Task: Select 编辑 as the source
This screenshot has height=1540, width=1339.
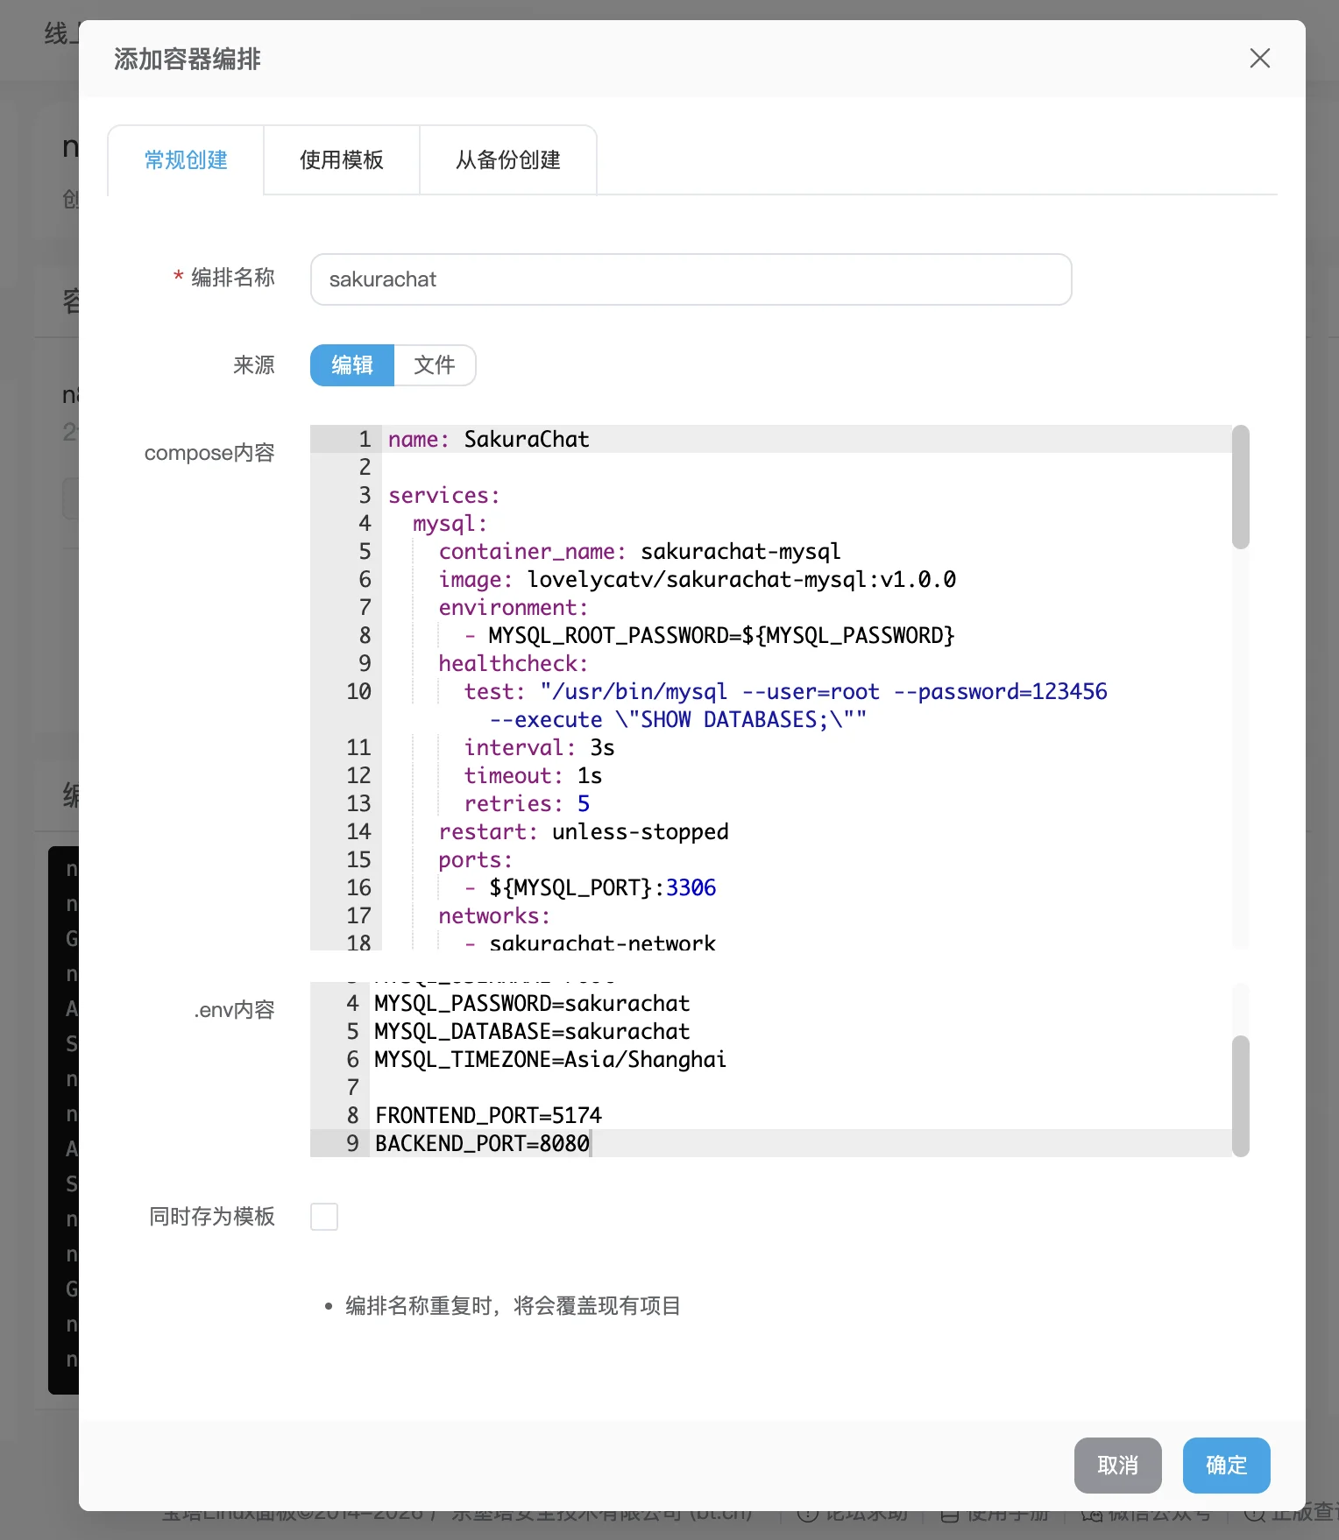Action: click(352, 365)
